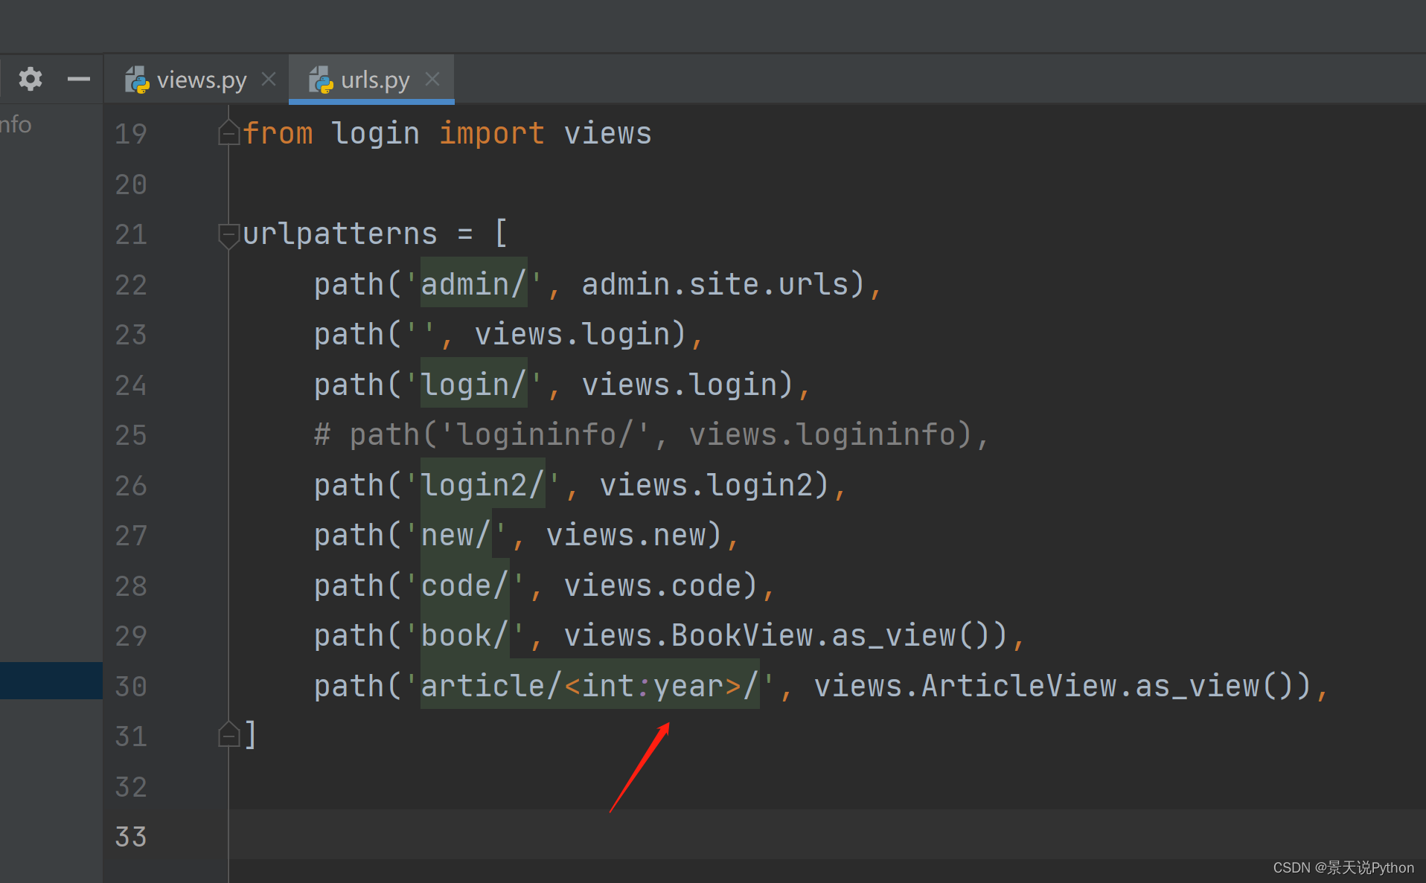
Task: Click the 'import' keyword on line 19
Action: click(x=491, y=134)
